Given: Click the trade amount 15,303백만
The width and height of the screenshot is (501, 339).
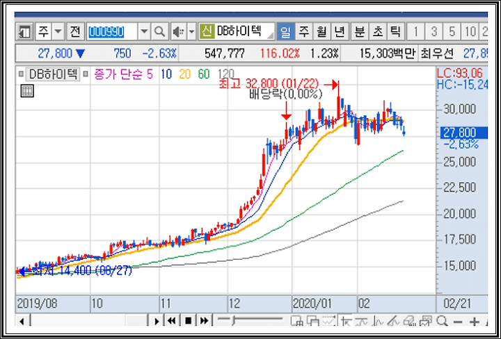Looking at the screenshot, I should coord(388,53).
